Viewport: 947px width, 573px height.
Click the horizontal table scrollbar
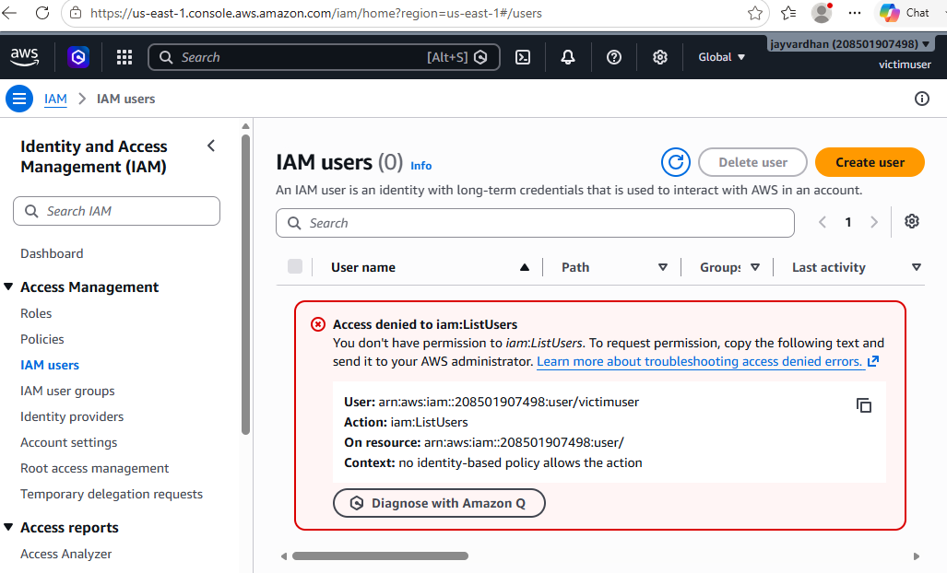tap(380, 556)
